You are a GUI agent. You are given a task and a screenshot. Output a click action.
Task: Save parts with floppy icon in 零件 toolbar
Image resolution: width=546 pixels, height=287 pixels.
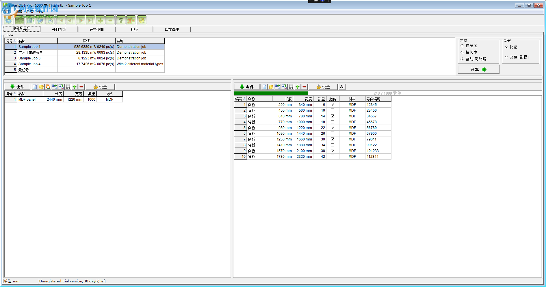point(291,87)
